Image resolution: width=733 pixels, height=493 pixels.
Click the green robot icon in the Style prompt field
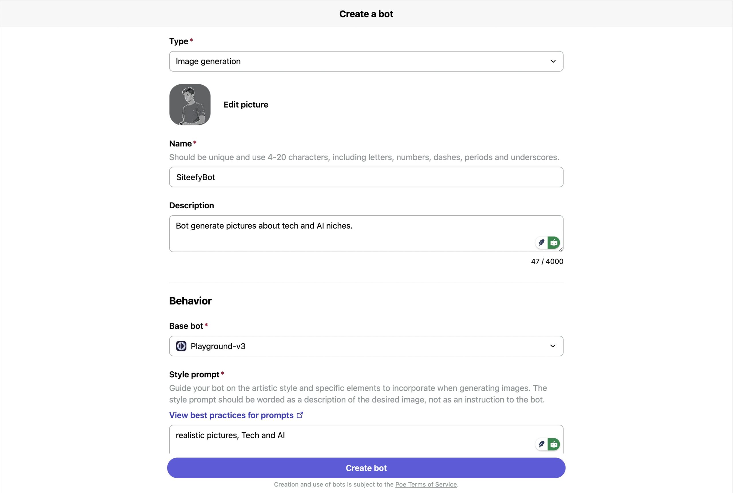pyautogui.click(x=554, y=444)
